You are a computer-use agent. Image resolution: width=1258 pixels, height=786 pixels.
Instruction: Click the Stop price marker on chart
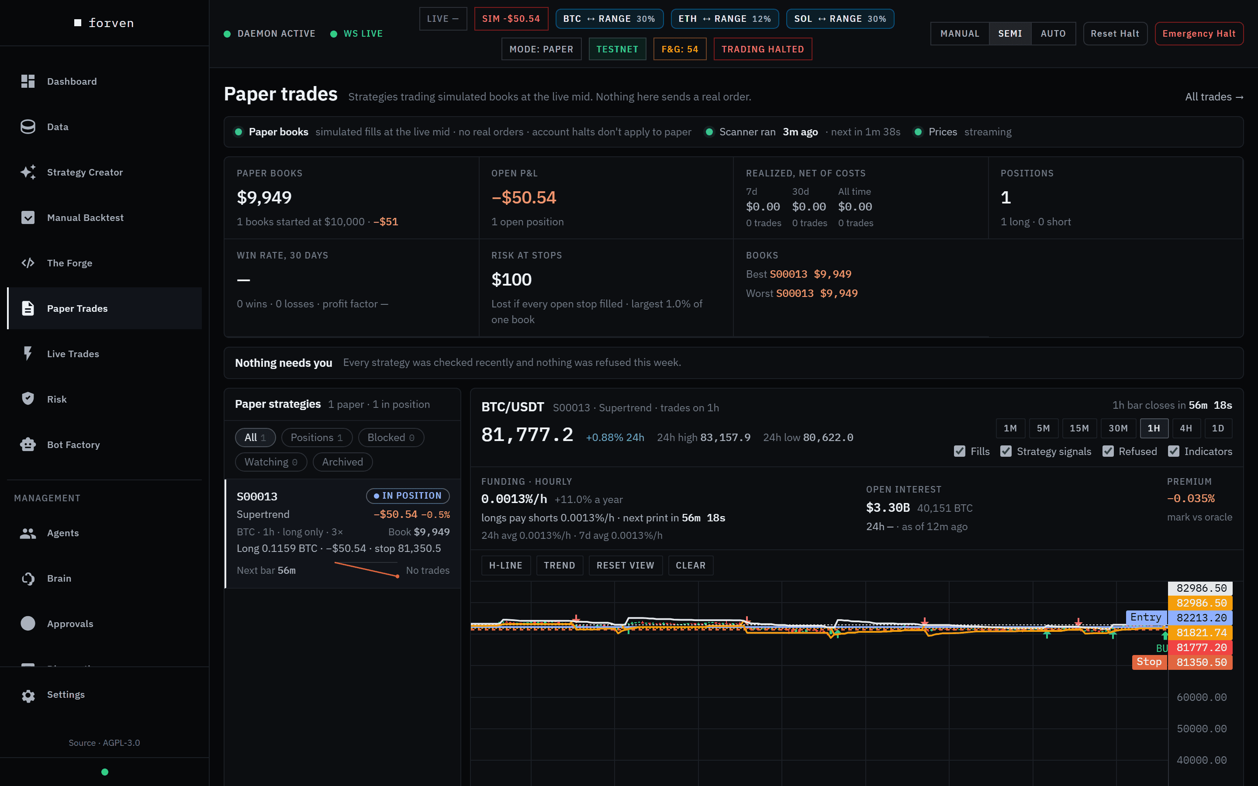[x=1182, y=662]
